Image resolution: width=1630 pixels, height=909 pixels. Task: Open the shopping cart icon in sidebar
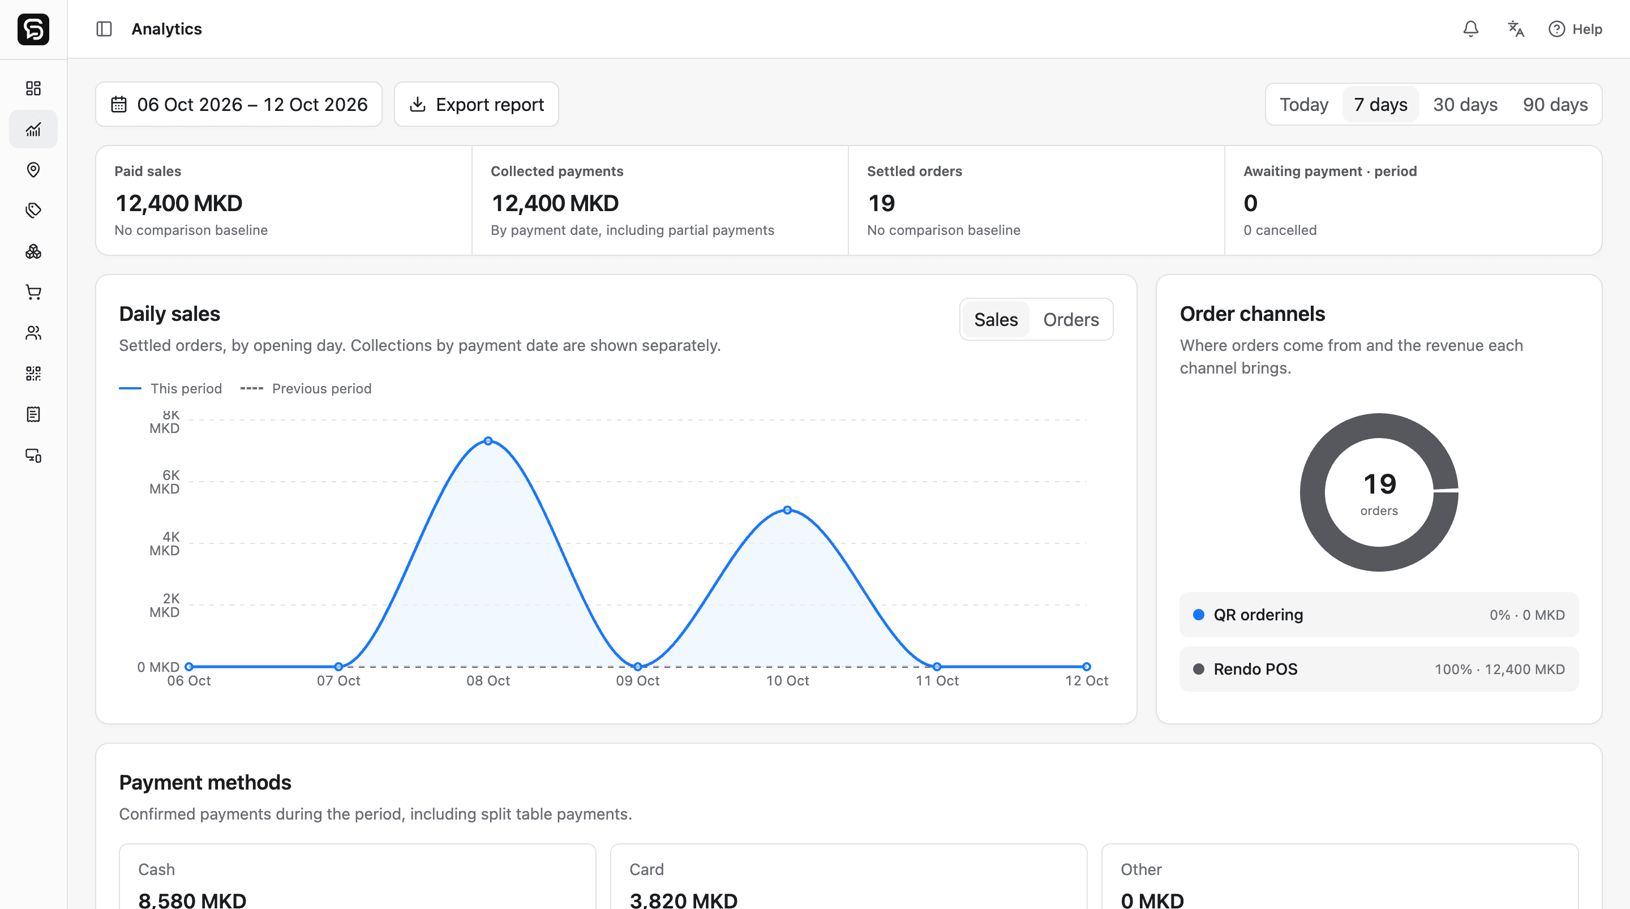(x=33, y=292)
